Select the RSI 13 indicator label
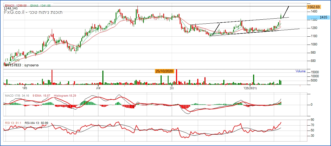331x146 pixels. tap(14, 123)
